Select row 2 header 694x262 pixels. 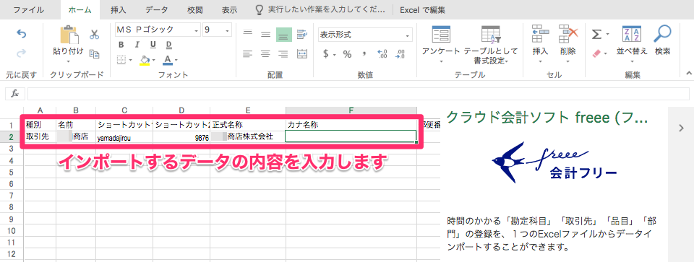pos(12,136)
